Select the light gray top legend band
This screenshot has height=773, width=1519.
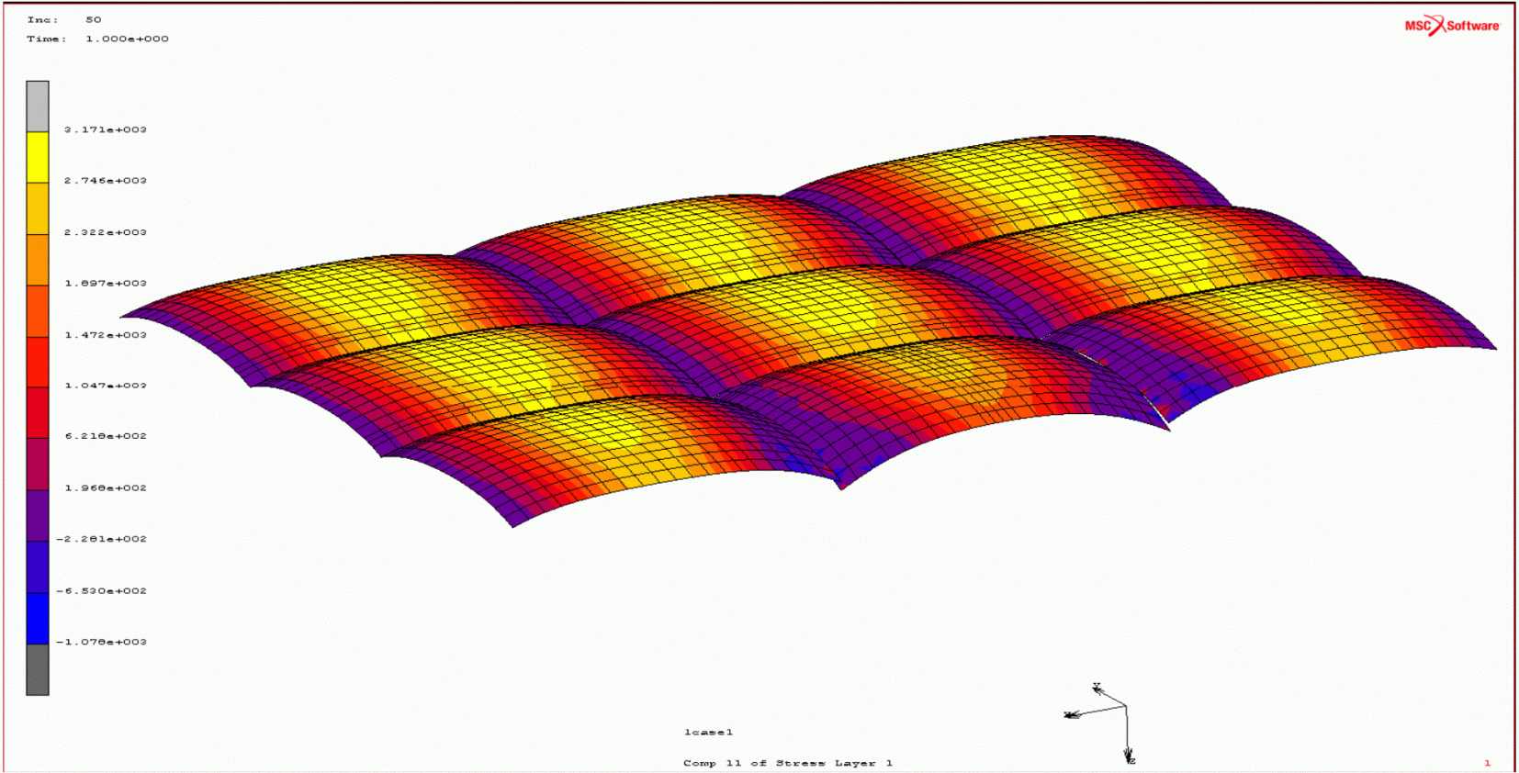tap(38, 106)
